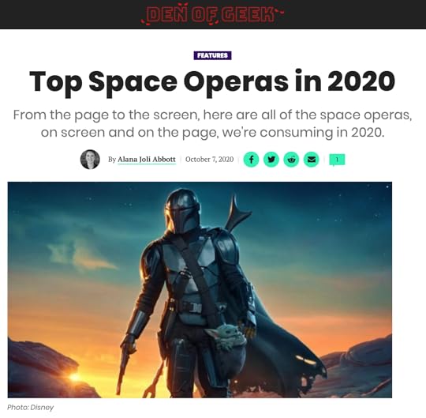The image size is (426, 418).
Task: Open comments via the green bubble
Action: (337, 160)
